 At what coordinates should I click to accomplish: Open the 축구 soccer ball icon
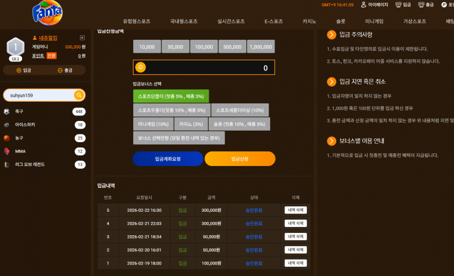coord(7,112)
